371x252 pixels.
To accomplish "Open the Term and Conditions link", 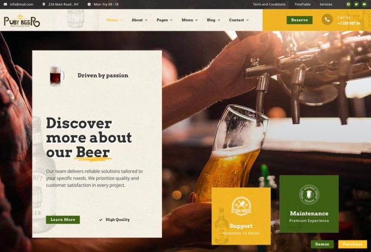I will (269, 4).
